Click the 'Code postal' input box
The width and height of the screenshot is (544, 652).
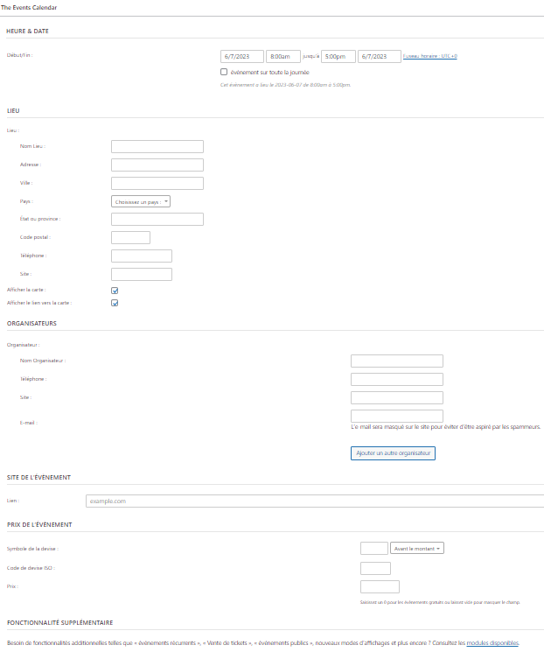tap(131, 238)
